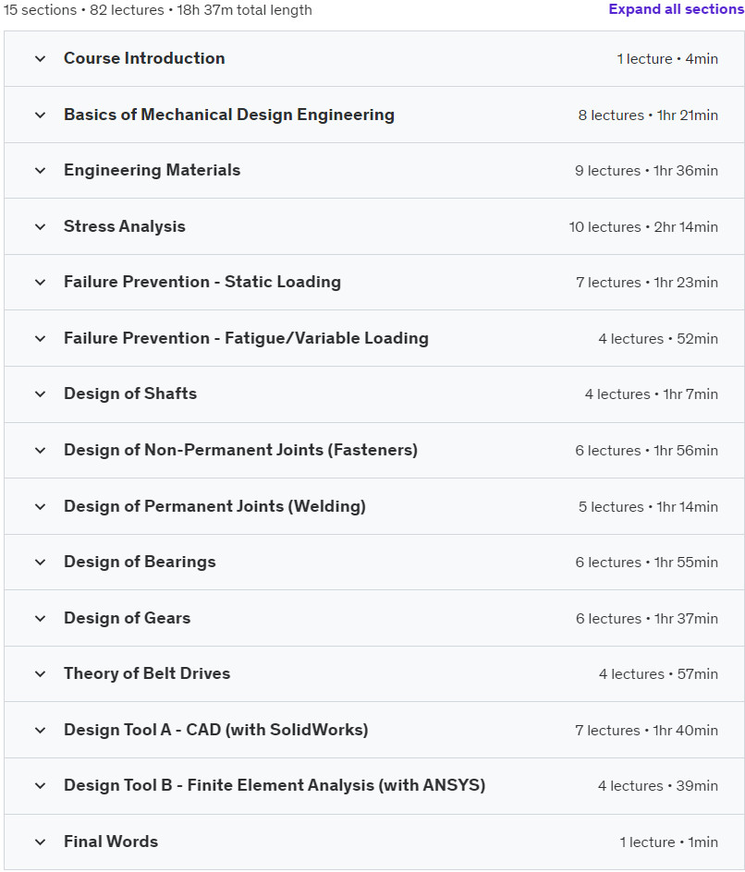This screenshot has height=872, width=745.
Task: Click the Stress Analysis title
Action: point(125,226)
